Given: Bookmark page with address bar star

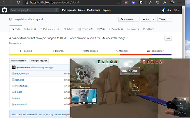Looking at the screenshot, I should pyautogui.click(x=118, y=2).
